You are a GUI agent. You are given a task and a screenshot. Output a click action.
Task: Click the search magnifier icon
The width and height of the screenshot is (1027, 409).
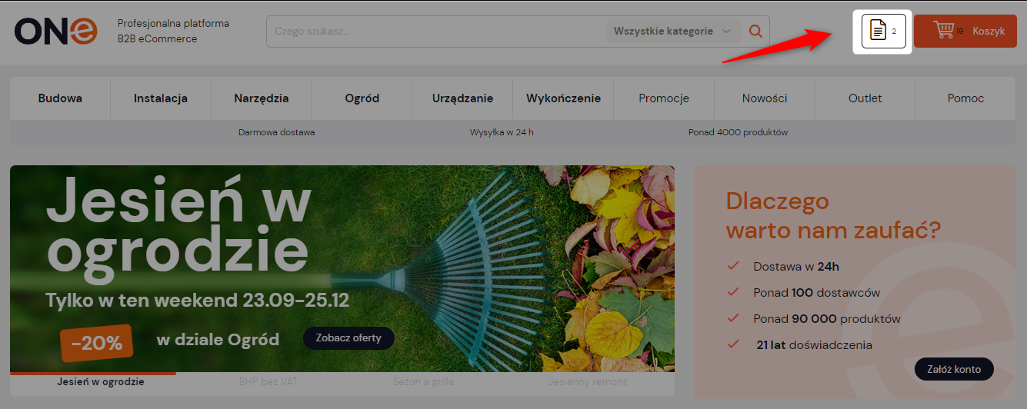[x=755, y=32]
